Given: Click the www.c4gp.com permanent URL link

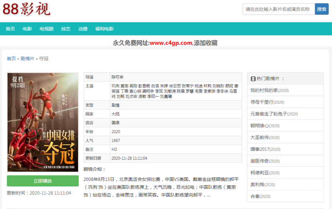Looking at the screenshot, I should click(171, 43).
